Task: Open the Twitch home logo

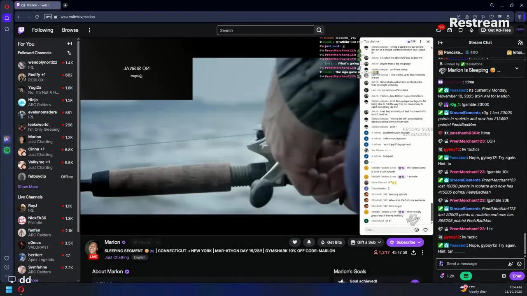Action: 21,30
